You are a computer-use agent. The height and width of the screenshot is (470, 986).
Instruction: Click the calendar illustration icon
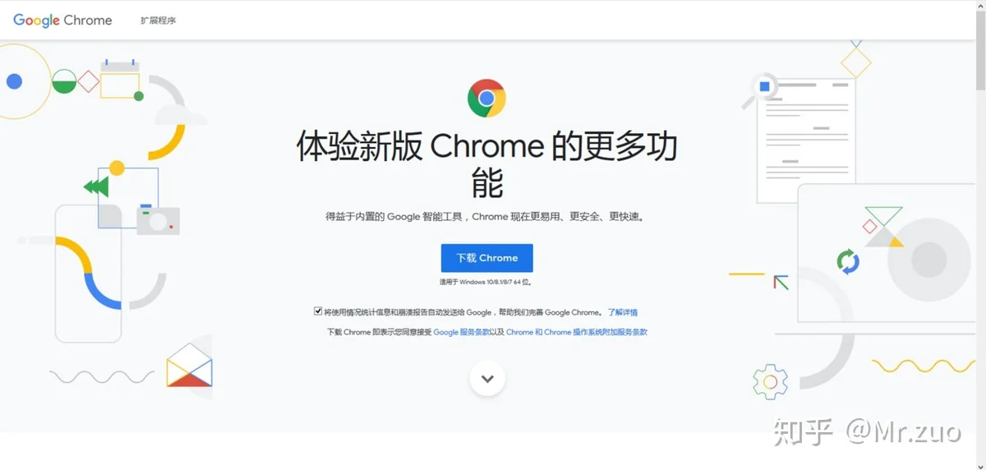[x=120, y=80]
